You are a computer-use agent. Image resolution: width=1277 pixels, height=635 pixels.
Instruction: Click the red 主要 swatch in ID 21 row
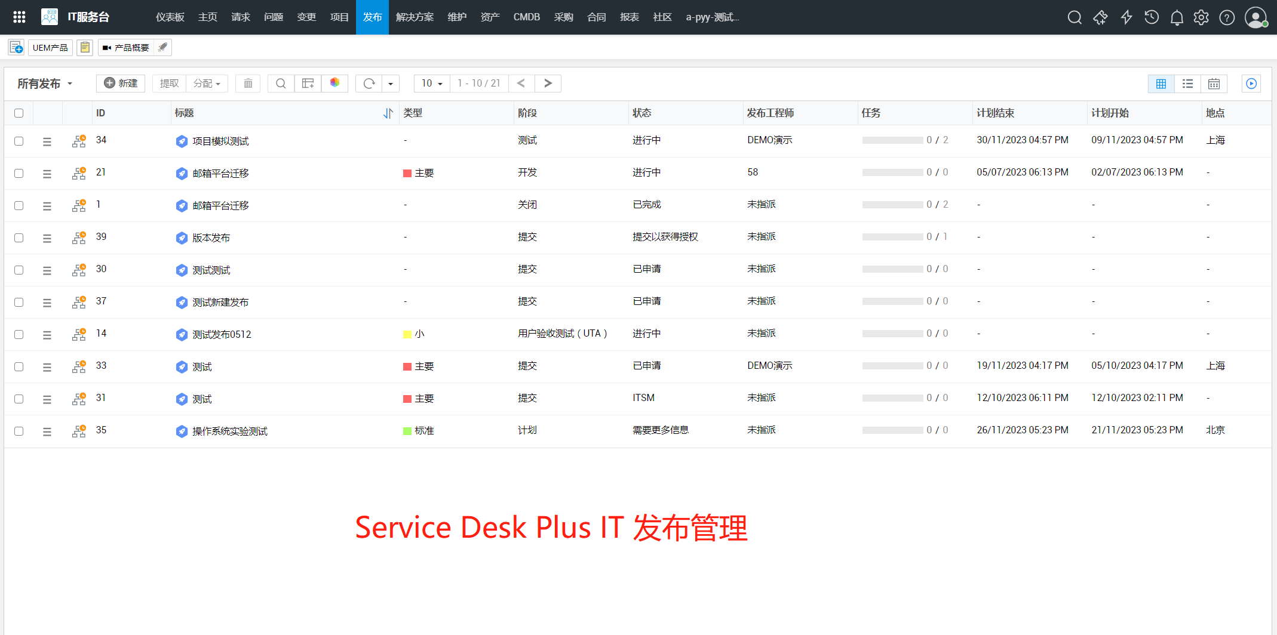tap(407, 174)
